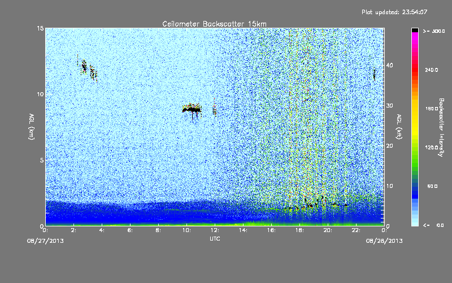
Task: Click the '>= 300.0' colorbar maximum label
Action: [433, 31]
